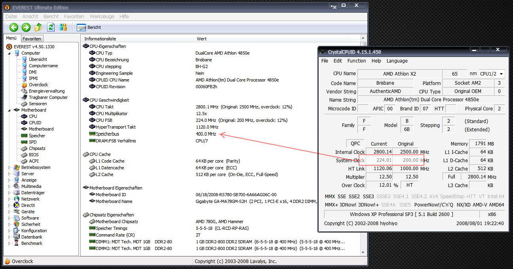The width and height of the screenshot is (513, 269).
Task: Open Function menu in CrystalCPUID
Action: point(357,61)
